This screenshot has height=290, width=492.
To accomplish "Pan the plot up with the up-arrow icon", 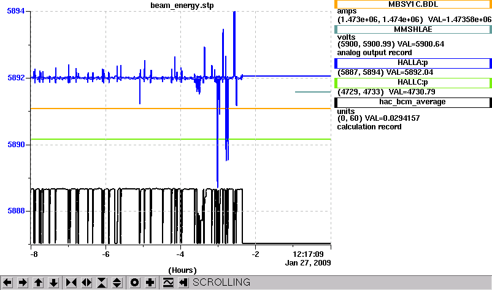I will point(38,283).
